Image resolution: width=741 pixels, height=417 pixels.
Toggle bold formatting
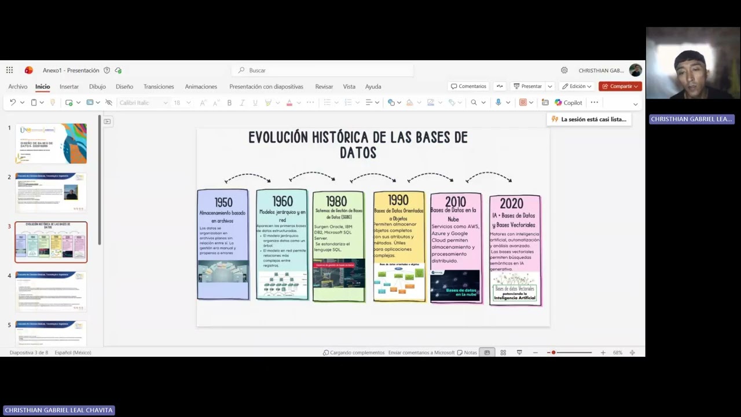click(x=229, y=103)
